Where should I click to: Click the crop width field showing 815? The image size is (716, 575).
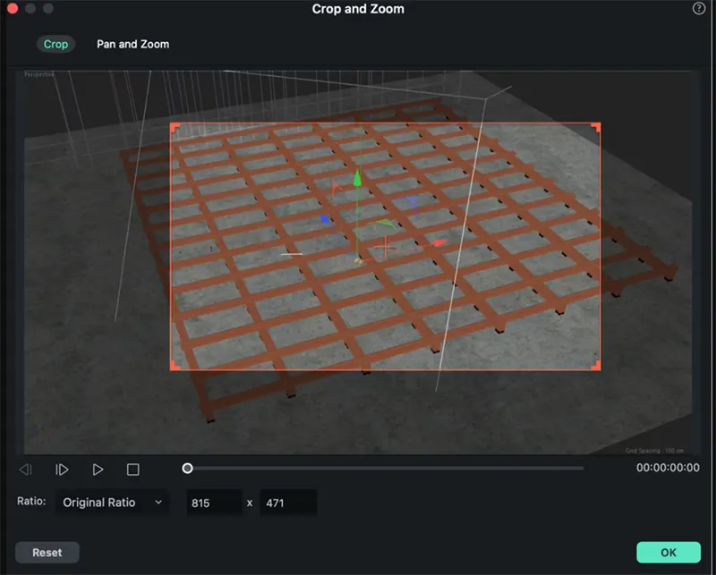pyautogui.click(x=214, y=503)
